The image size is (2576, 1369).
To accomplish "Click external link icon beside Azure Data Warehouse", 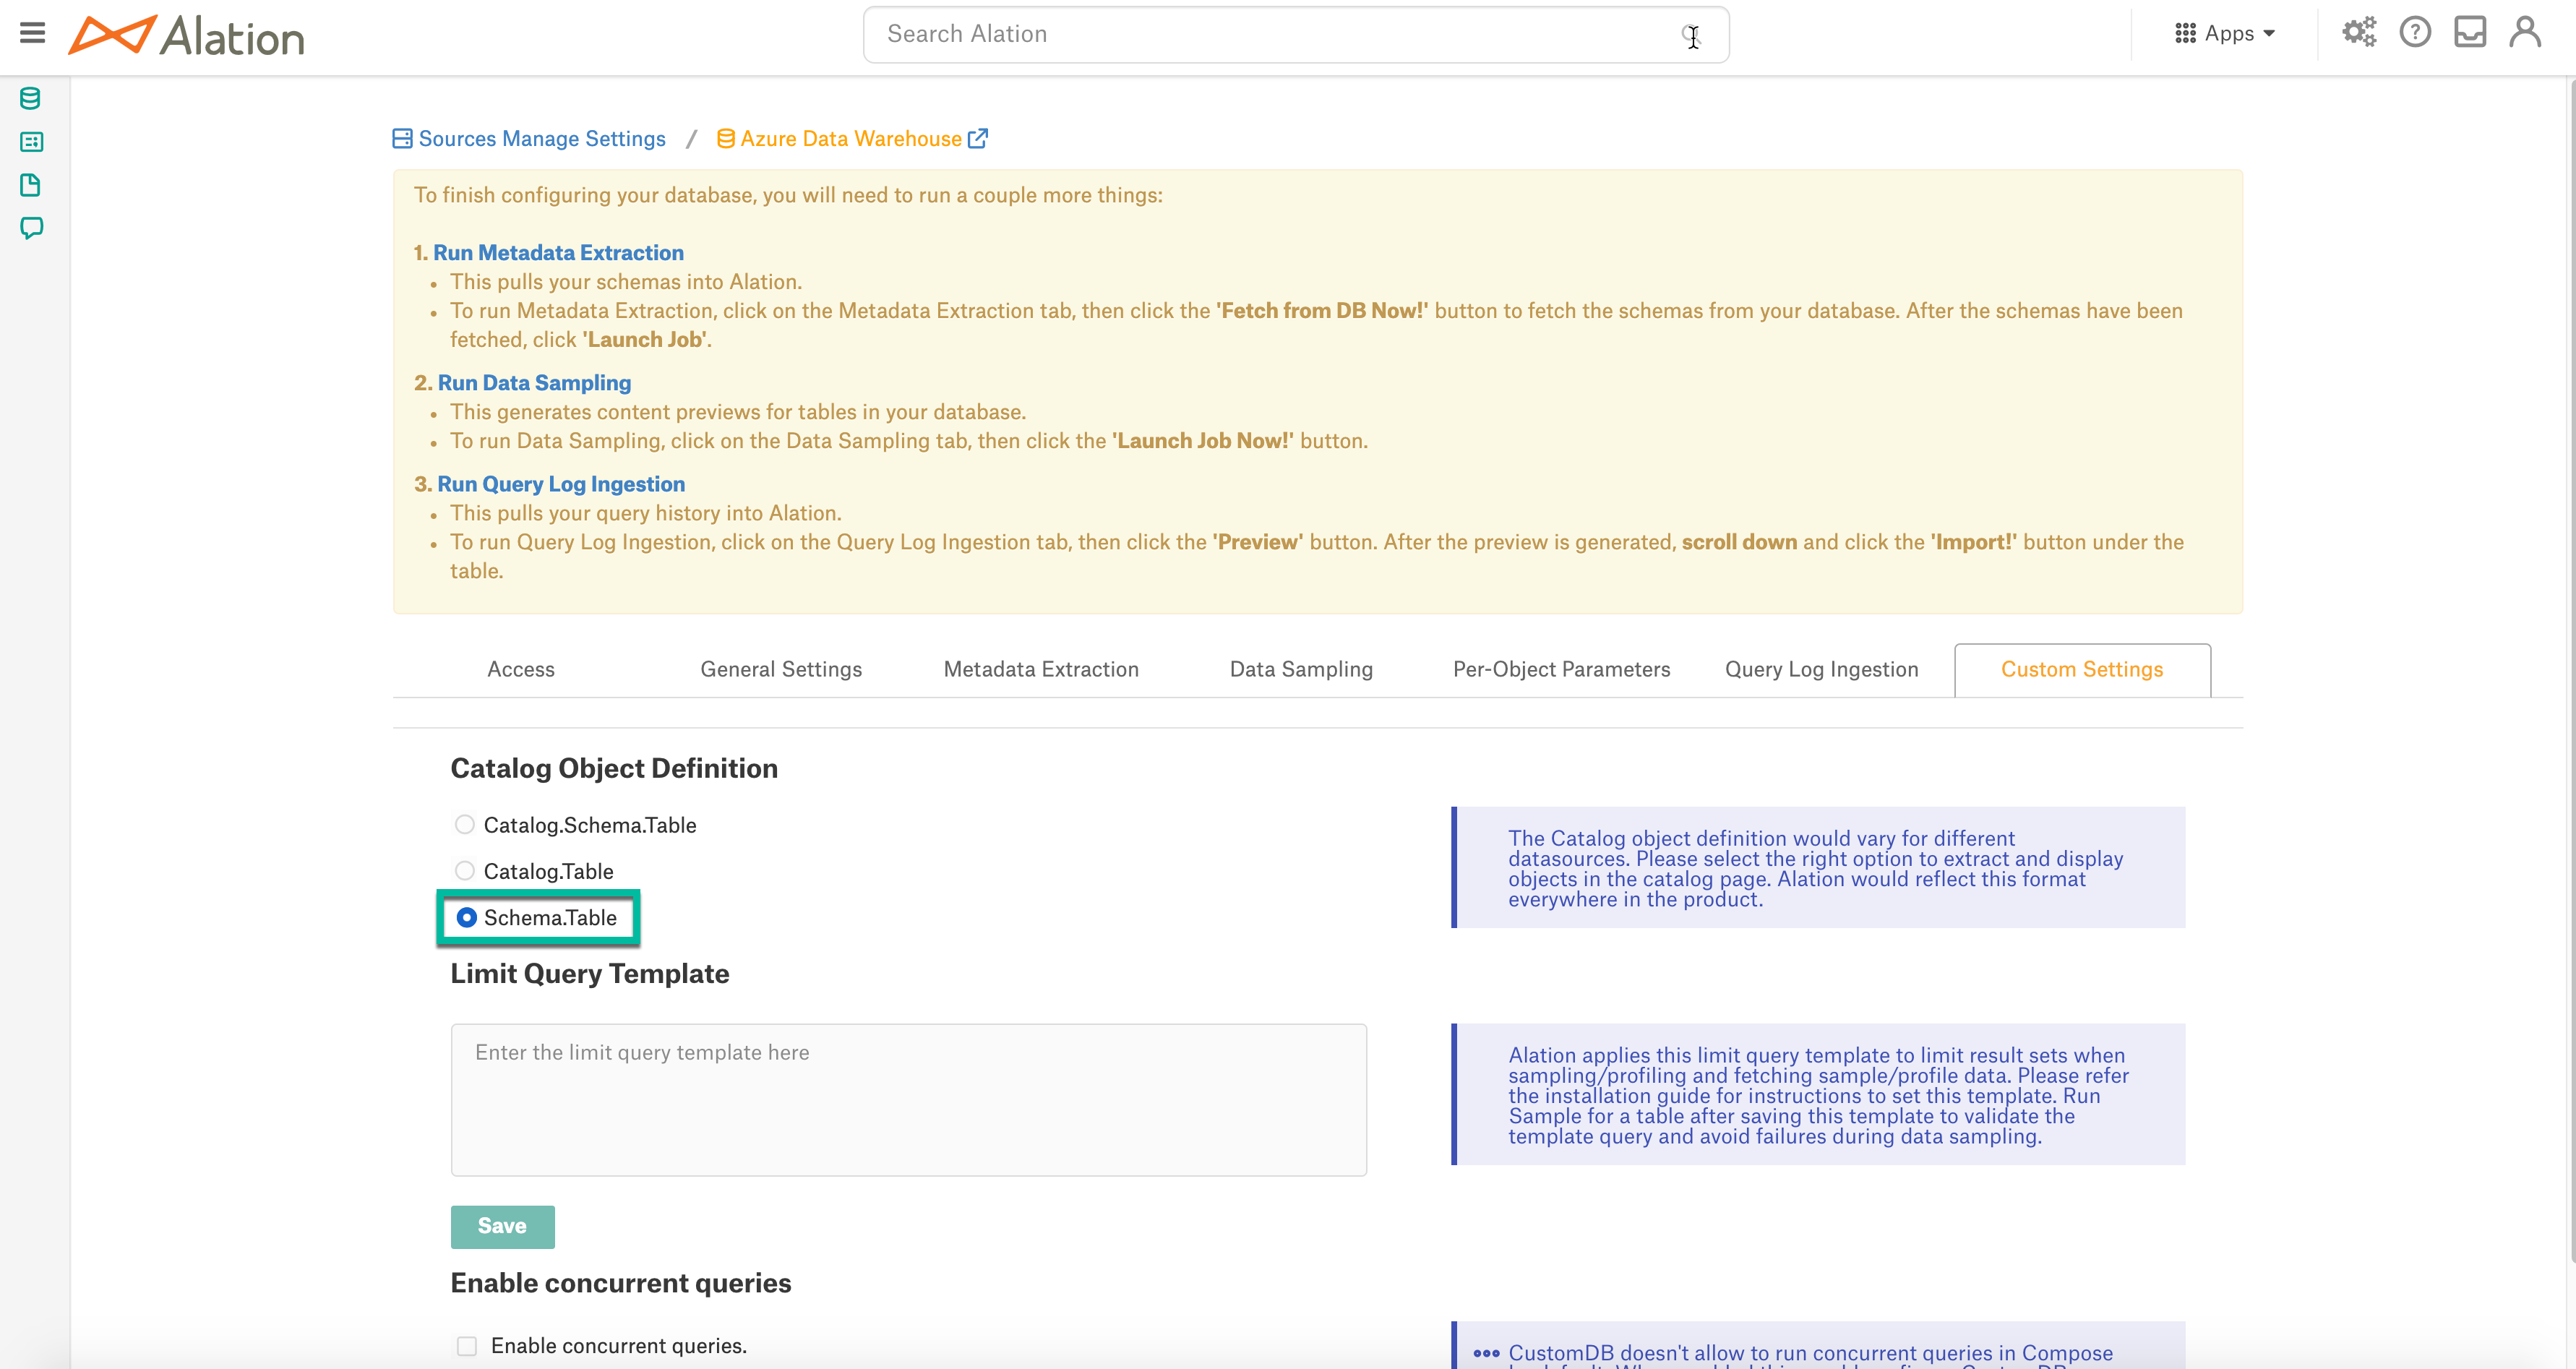I will pos(978,138).
